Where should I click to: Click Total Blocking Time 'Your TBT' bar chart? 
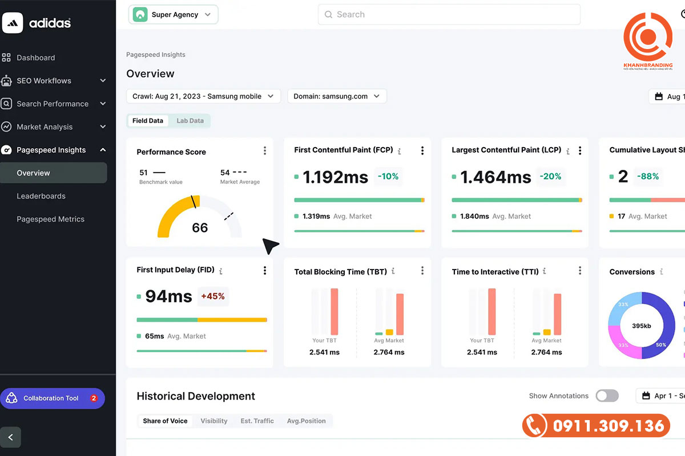(x=324, y=312)
